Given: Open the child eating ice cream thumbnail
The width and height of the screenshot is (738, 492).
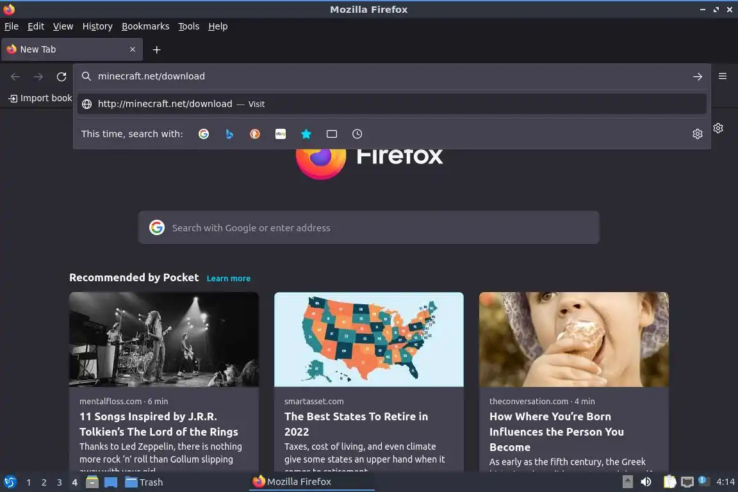Looking at the screenshot, I should (x=574, y=340).
